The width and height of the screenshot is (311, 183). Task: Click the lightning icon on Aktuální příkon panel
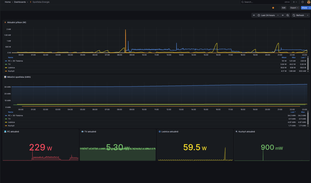coord(5,22)
